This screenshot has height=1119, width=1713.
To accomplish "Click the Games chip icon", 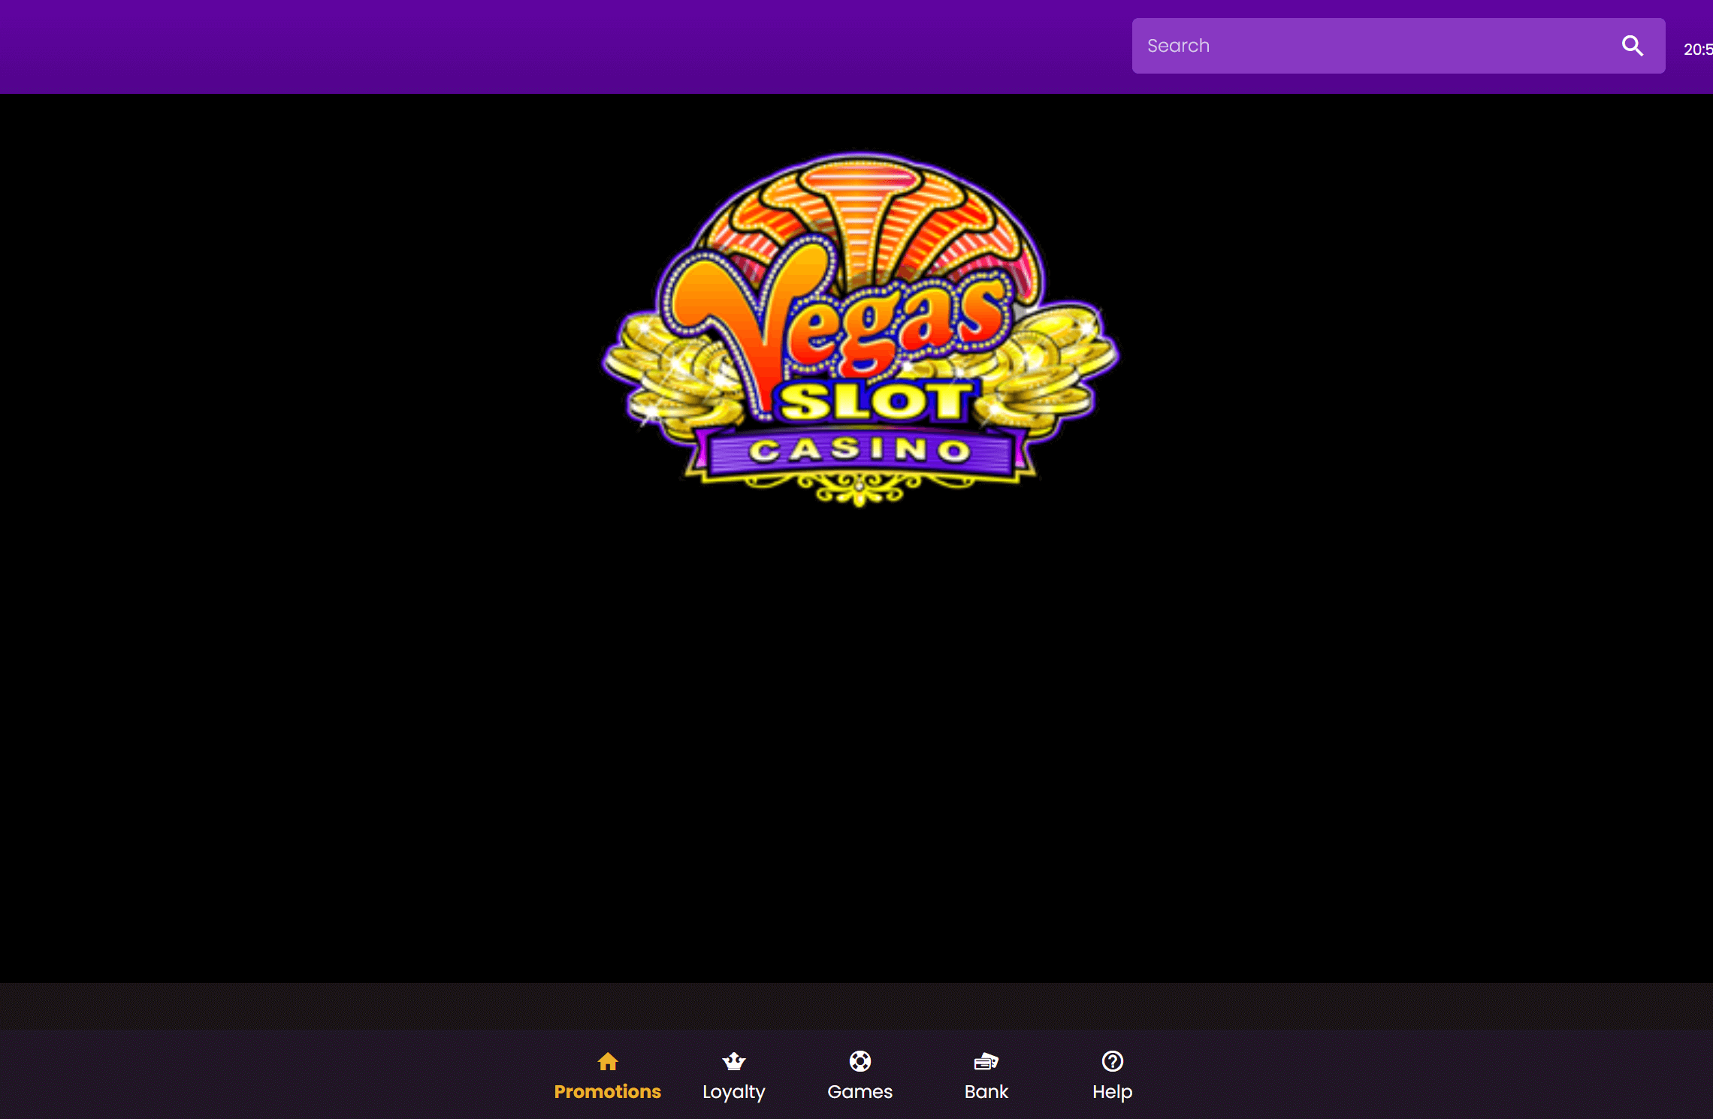I will point(860,1061).
